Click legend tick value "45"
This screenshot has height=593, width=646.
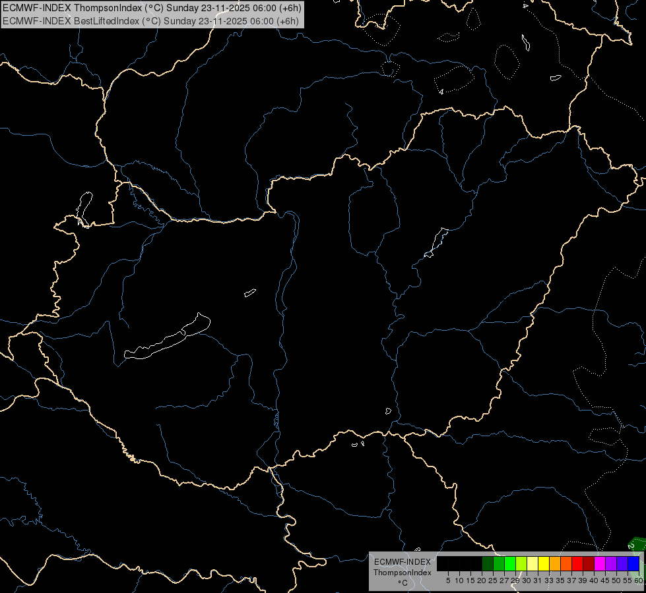click(x=605, y=580)
